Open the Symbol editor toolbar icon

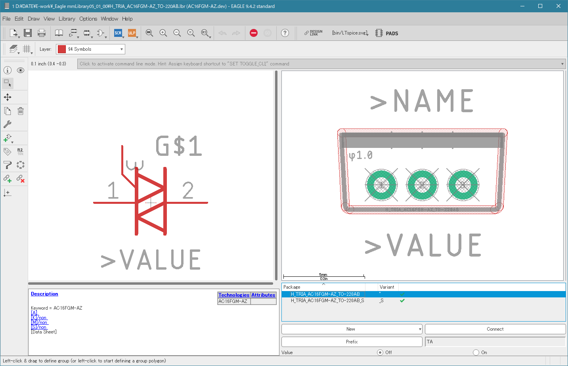(100, 33)
